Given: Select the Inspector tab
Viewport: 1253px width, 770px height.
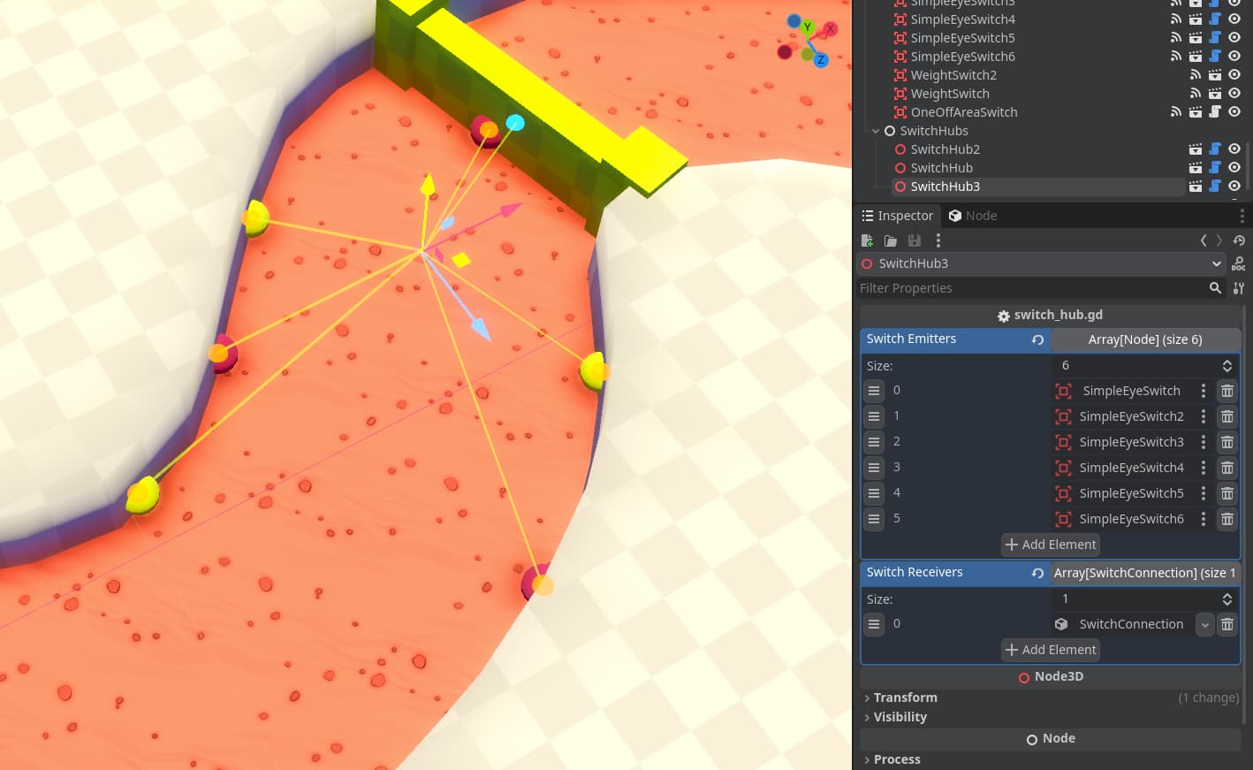Looking at the screenshot, I should click(x=897, y=216).
